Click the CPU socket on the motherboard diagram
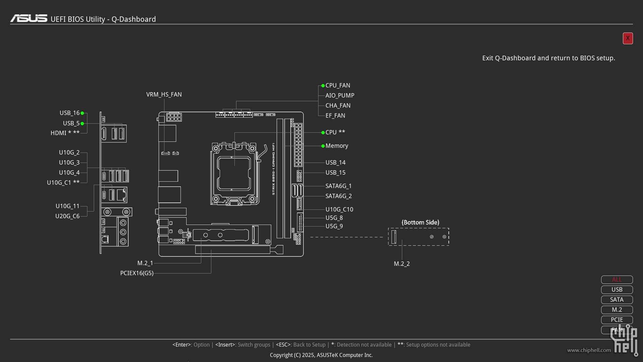Image resolution: width=643 pixels, height=362 pixels. [235, 174]
